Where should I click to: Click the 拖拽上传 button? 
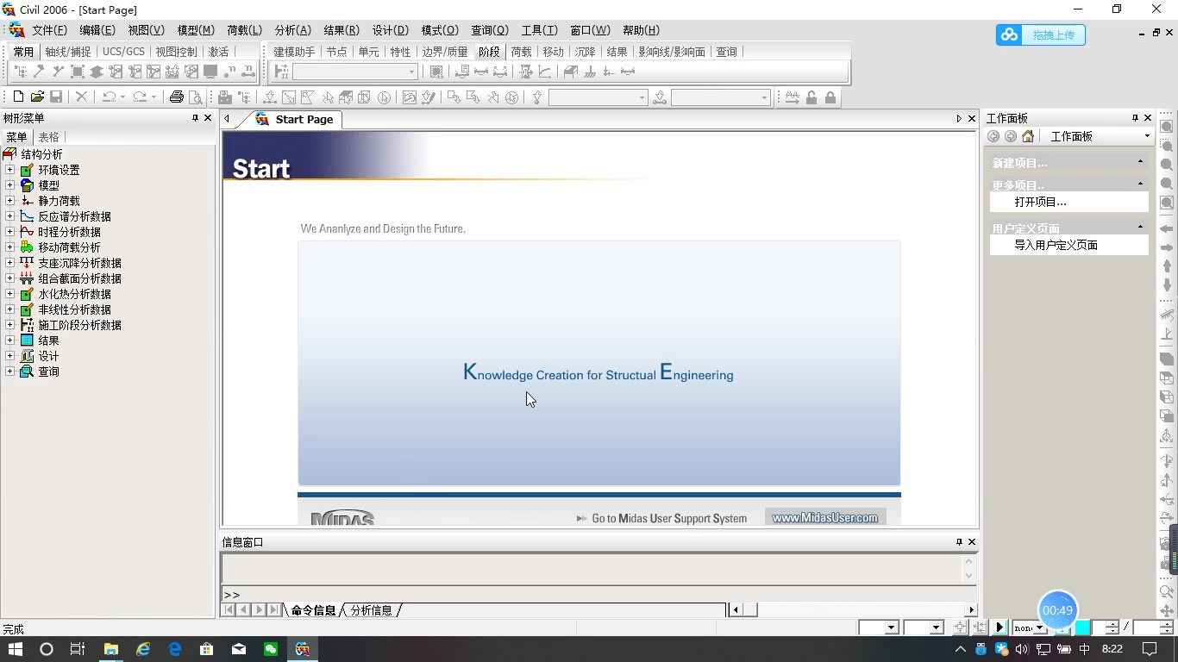(1053, 34)
